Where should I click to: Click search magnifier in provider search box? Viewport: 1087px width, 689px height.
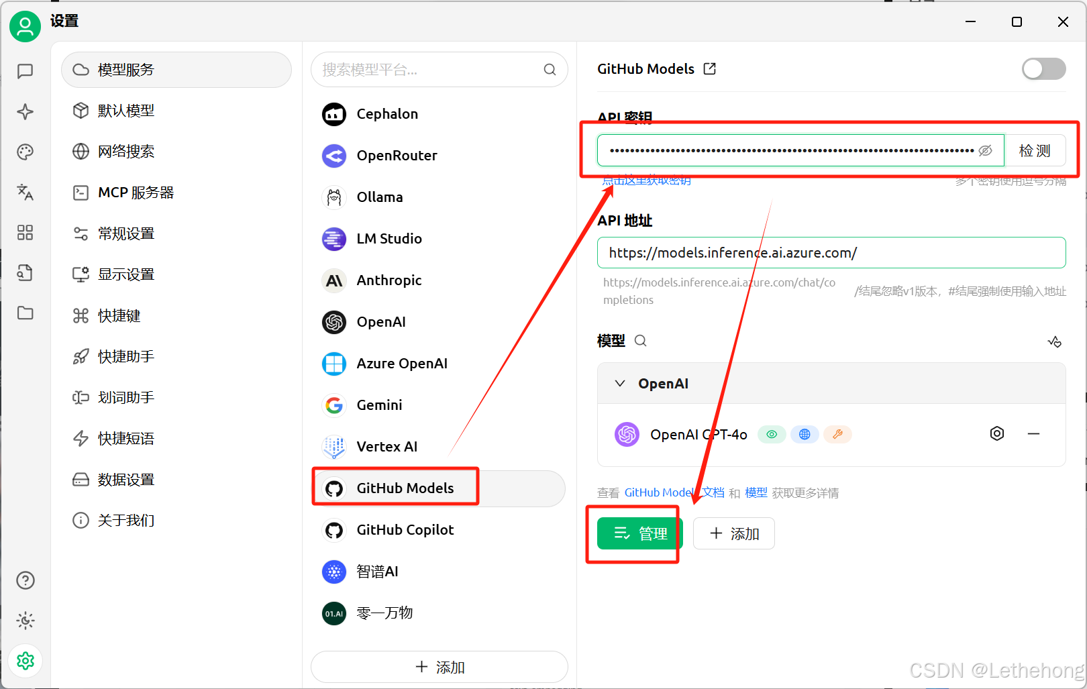[550, 70]
